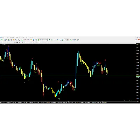Switch to the W1 timeframe

click(x=46, y=42)
